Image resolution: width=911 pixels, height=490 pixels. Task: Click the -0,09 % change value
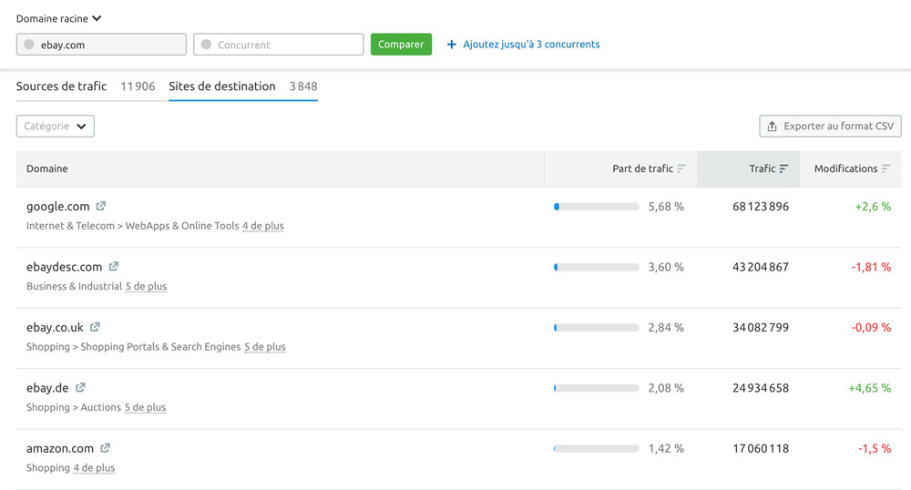click(x=871, y=327)
